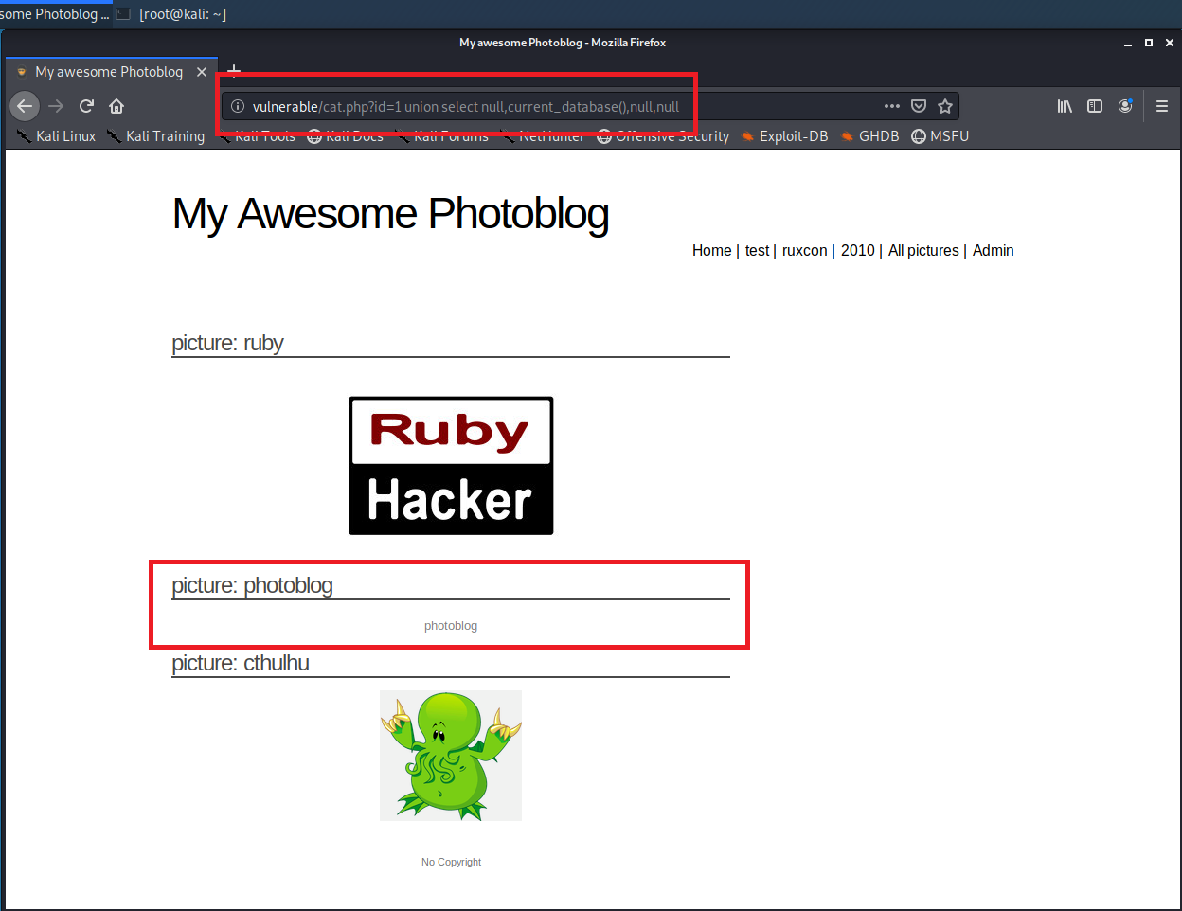This screenshot has height=911, width=1182.
Task: Show site information icon in the address bar
Action: click(x=238, y=107)
